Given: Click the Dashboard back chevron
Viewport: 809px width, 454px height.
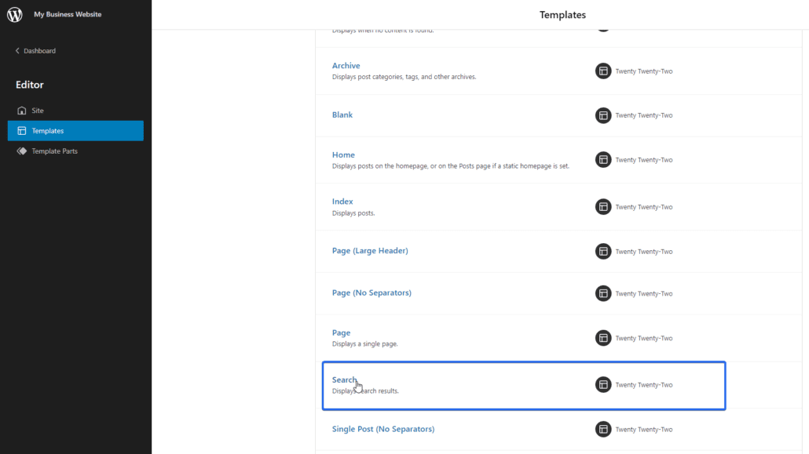Looking at the screenshot, I should [17, 50].
